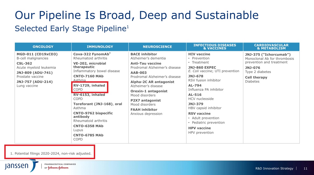Select the Immunology column header
Image resolution: width=314 pixels, height=175 pixels.
(x=100, y=47)
